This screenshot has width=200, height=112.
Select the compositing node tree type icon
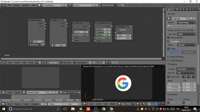point(40,63)
